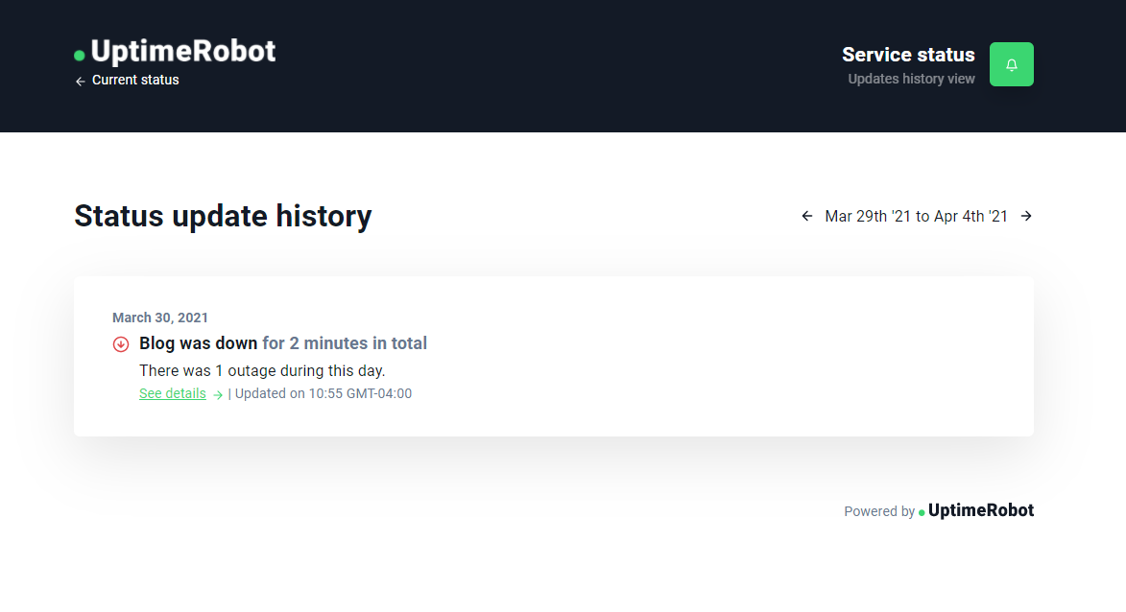Return to the Current status page
1126x612 pixels.
(135, 80)
